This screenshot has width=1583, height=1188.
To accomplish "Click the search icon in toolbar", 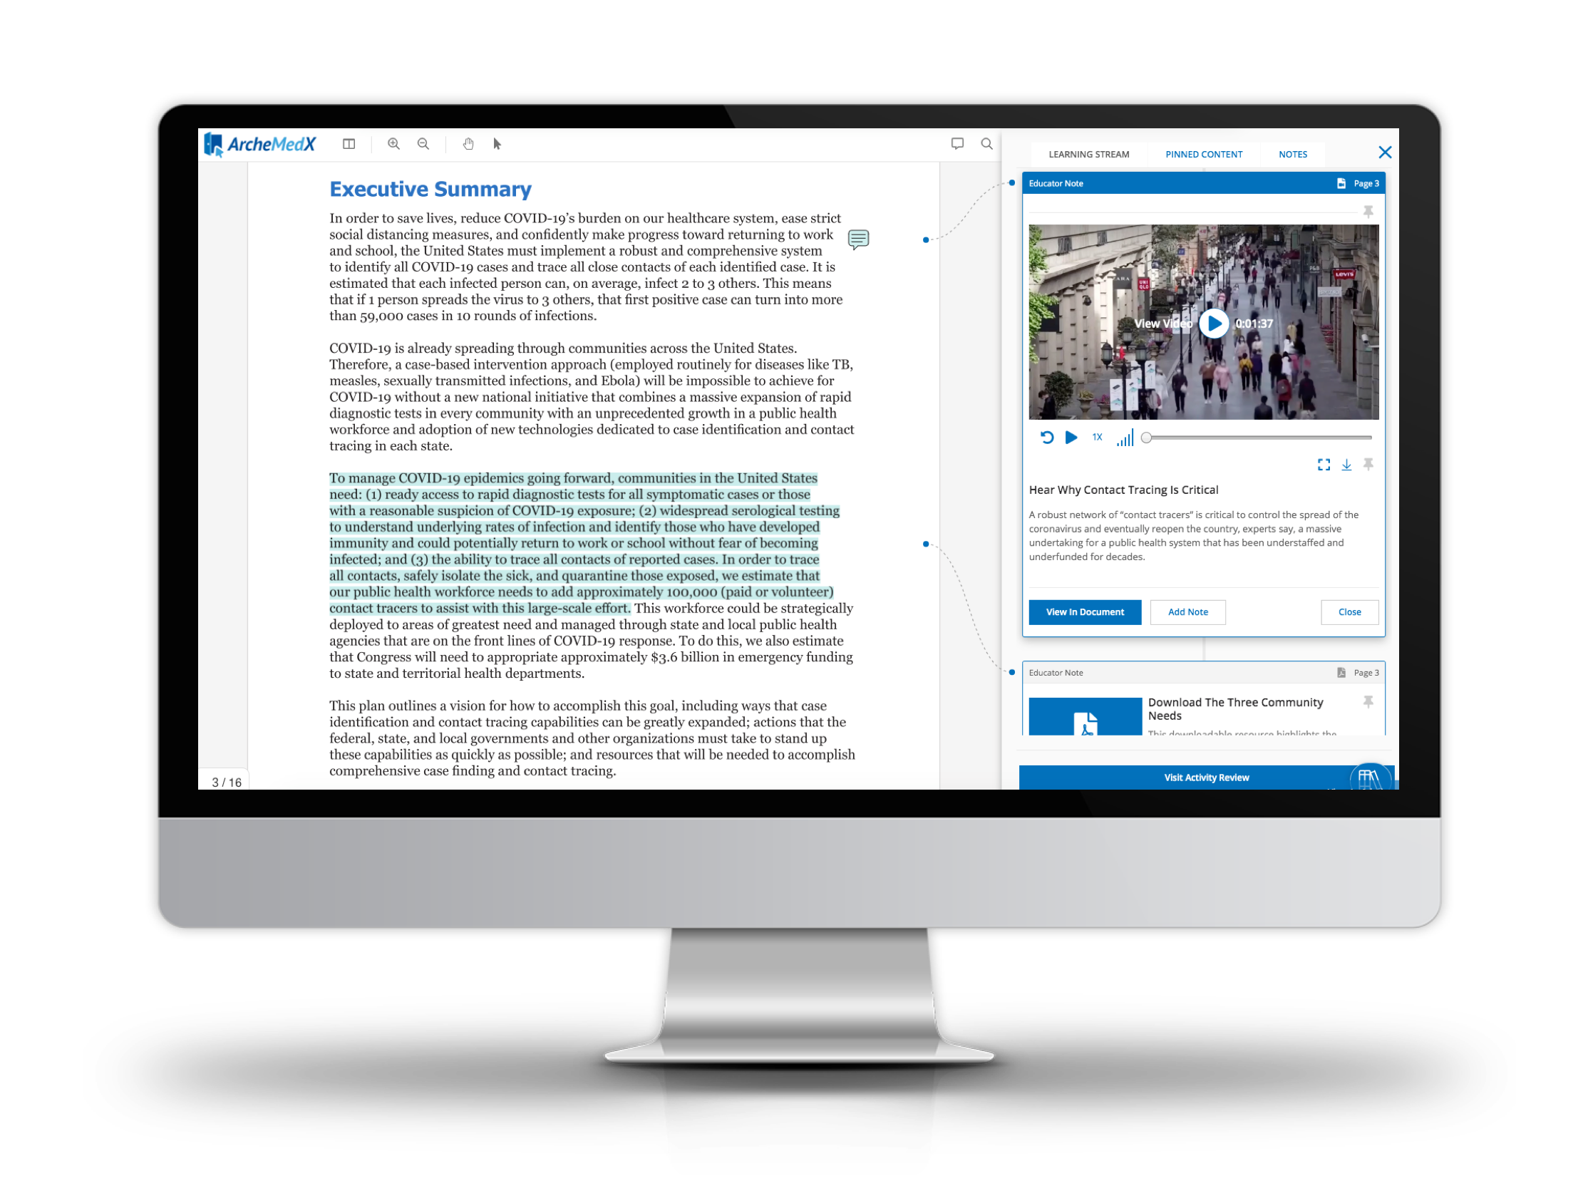I will click(x=988, y=143).
